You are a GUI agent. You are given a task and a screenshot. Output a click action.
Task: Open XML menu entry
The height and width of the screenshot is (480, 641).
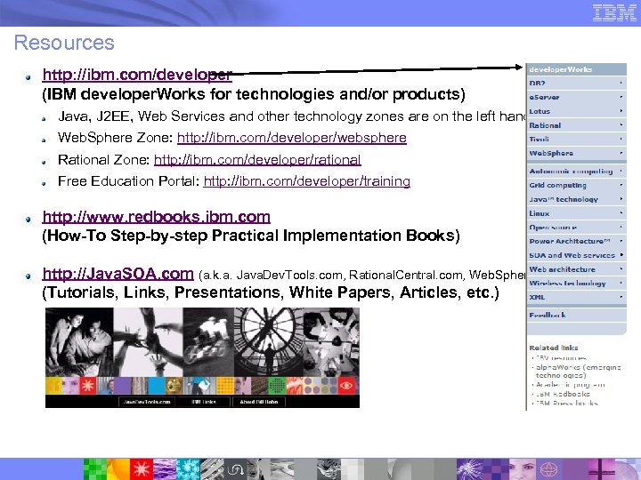[576, 297]
